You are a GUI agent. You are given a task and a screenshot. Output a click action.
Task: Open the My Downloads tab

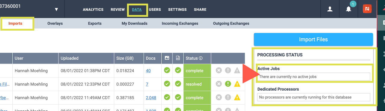tap(135, 23)
